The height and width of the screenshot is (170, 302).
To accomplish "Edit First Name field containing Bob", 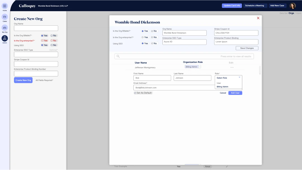I will 152,78.
